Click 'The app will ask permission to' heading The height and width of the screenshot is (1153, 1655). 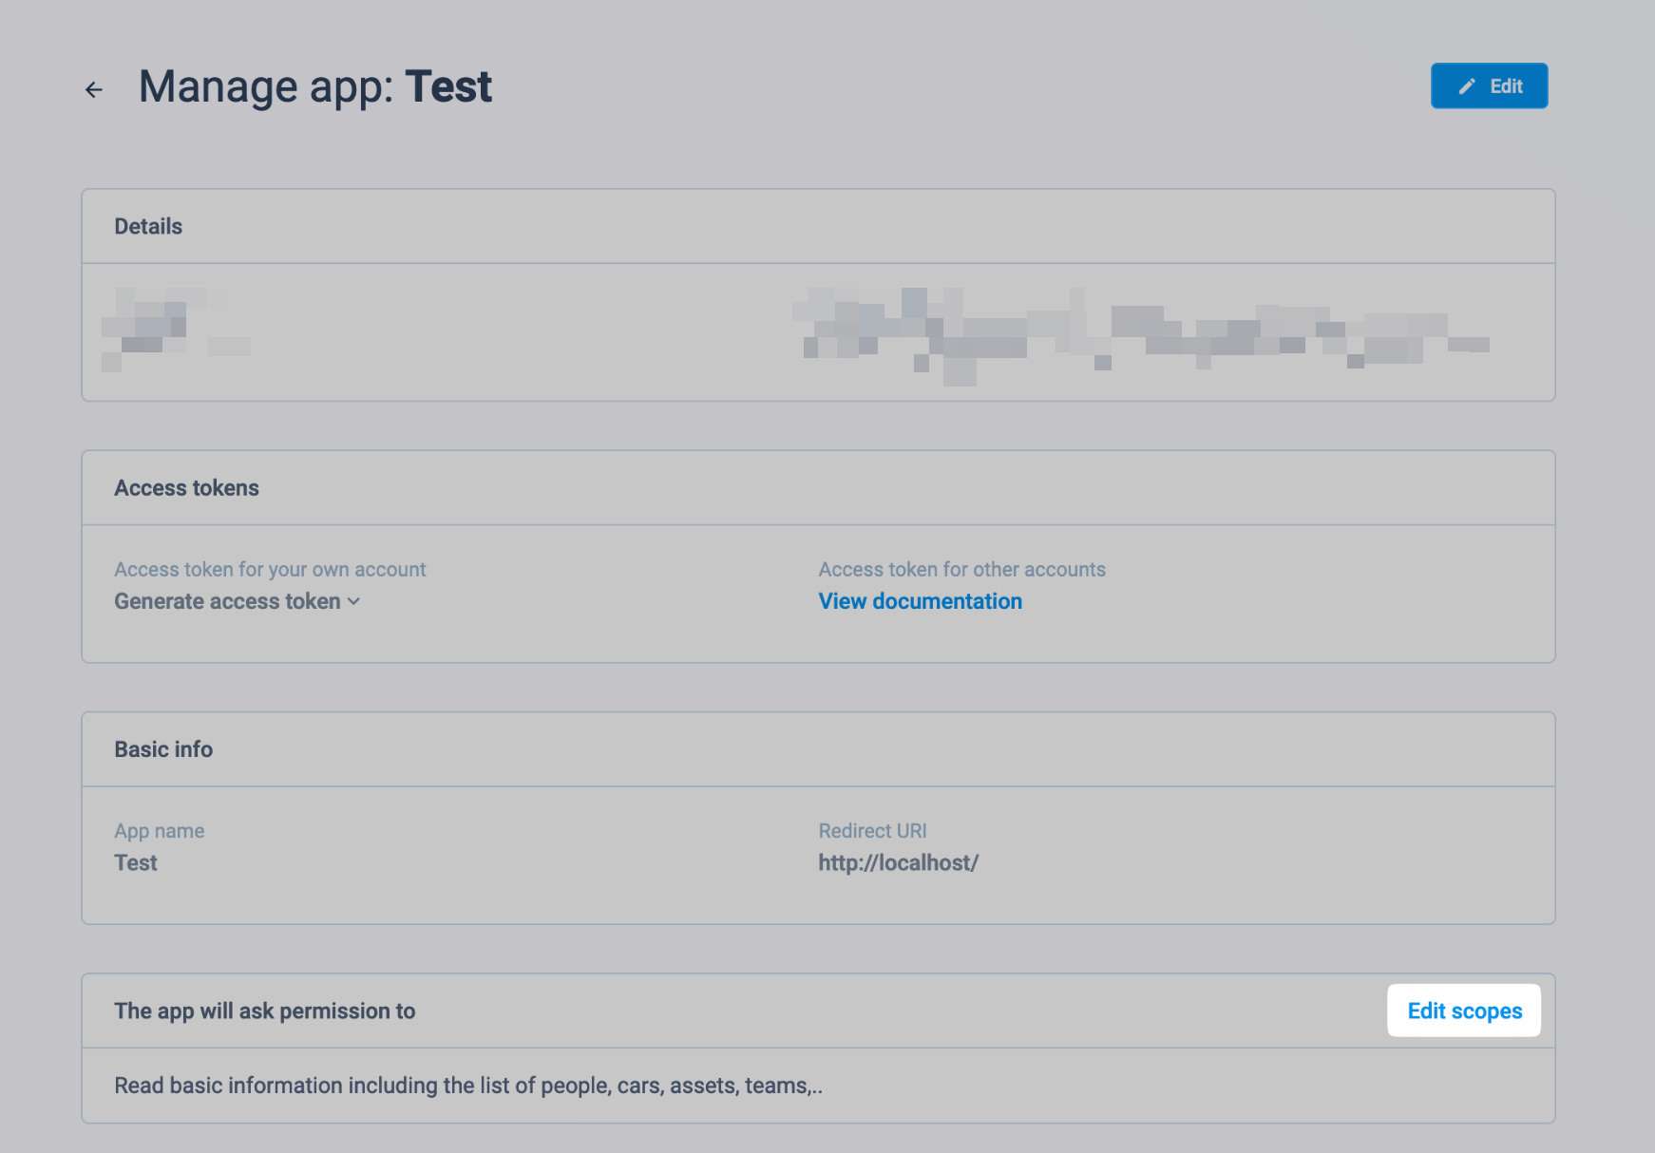(264, 1011)
